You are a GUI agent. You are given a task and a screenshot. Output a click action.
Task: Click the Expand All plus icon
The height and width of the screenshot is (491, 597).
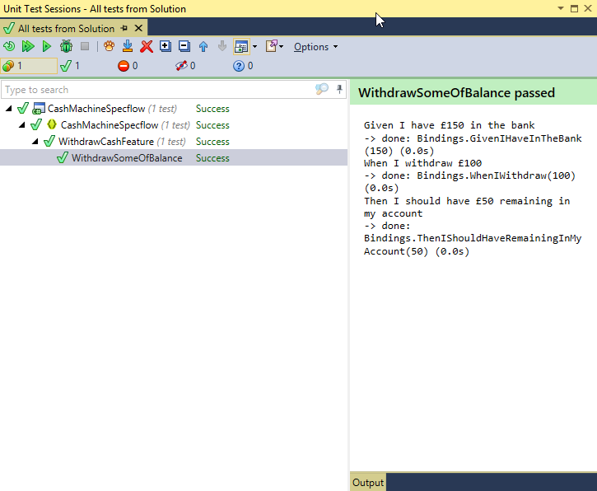click(166, 47)
